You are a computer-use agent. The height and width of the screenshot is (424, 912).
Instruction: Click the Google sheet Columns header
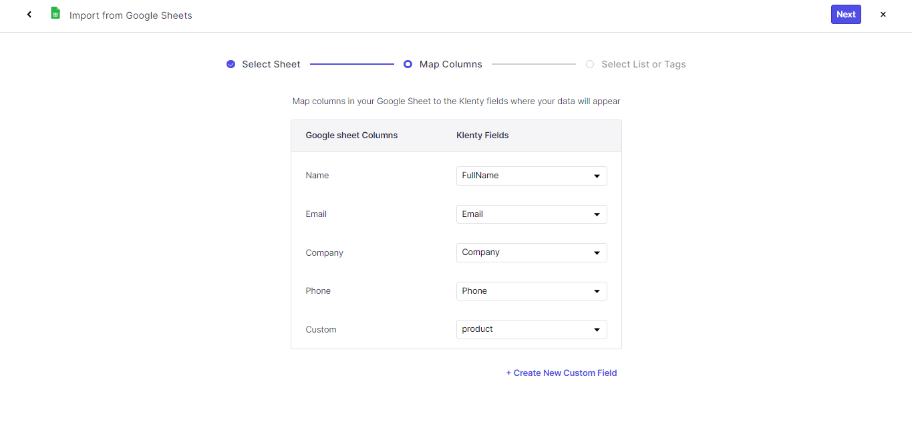point(351,136)
